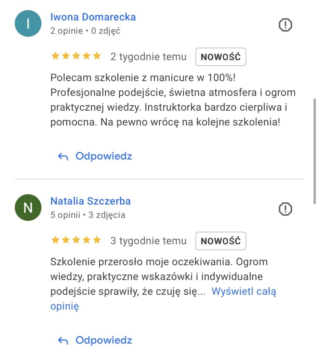
Task: Click "Odpowiedz" text under Iwona's review
Action: point(104,156)
